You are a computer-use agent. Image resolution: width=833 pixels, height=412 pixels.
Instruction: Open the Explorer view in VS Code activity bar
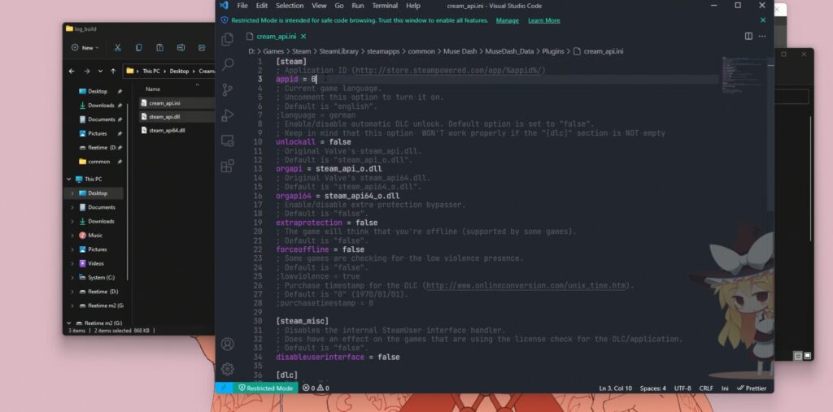point(228,39)
